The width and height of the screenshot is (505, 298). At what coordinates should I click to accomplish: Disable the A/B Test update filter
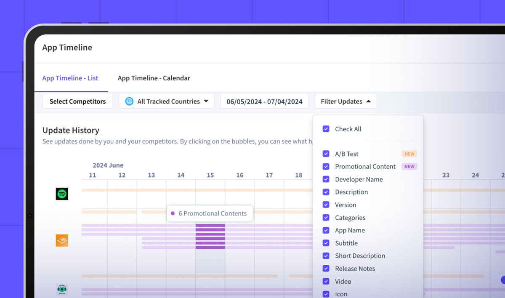pos(326,154)
